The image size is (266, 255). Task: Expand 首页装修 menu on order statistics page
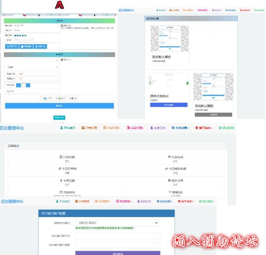click(204, 128)
